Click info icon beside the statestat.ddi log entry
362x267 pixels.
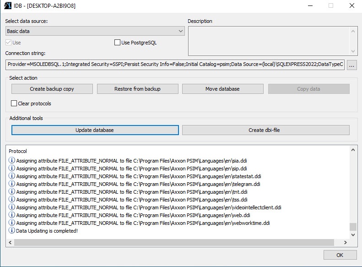12,176
